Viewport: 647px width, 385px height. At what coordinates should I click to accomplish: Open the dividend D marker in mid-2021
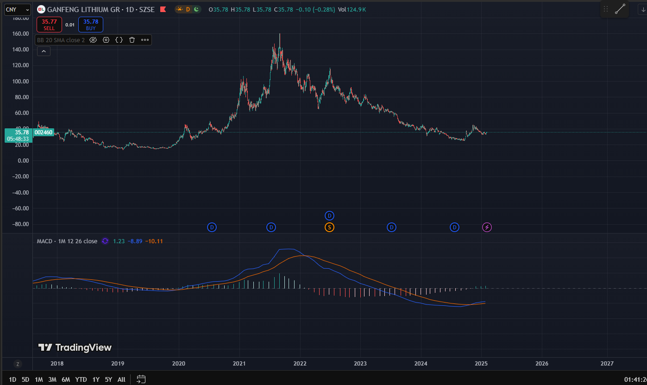click(x=271, y=227)
